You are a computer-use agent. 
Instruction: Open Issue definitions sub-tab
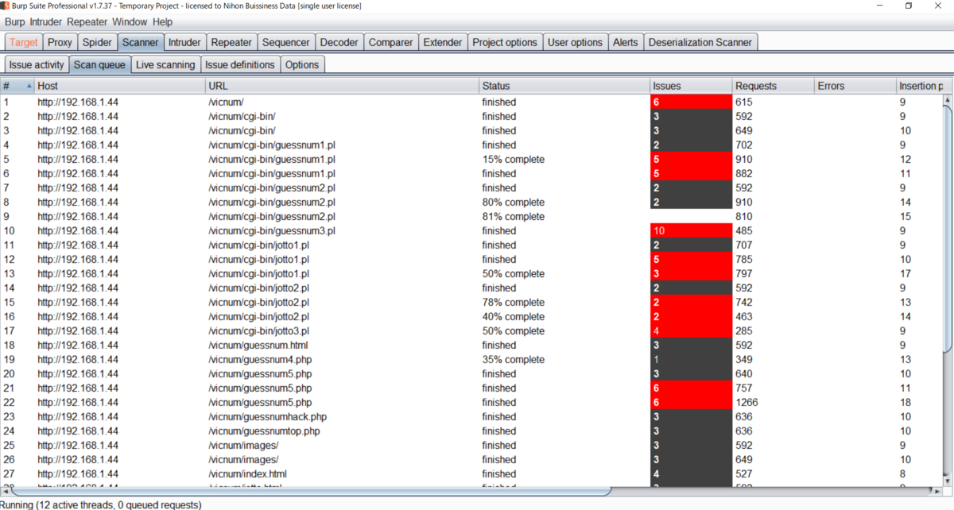pos(240,65)
